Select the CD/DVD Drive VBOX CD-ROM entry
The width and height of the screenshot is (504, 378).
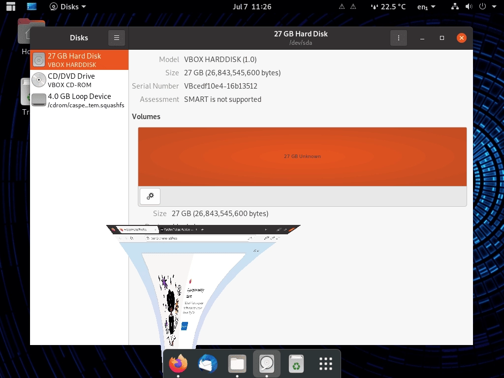79,80
